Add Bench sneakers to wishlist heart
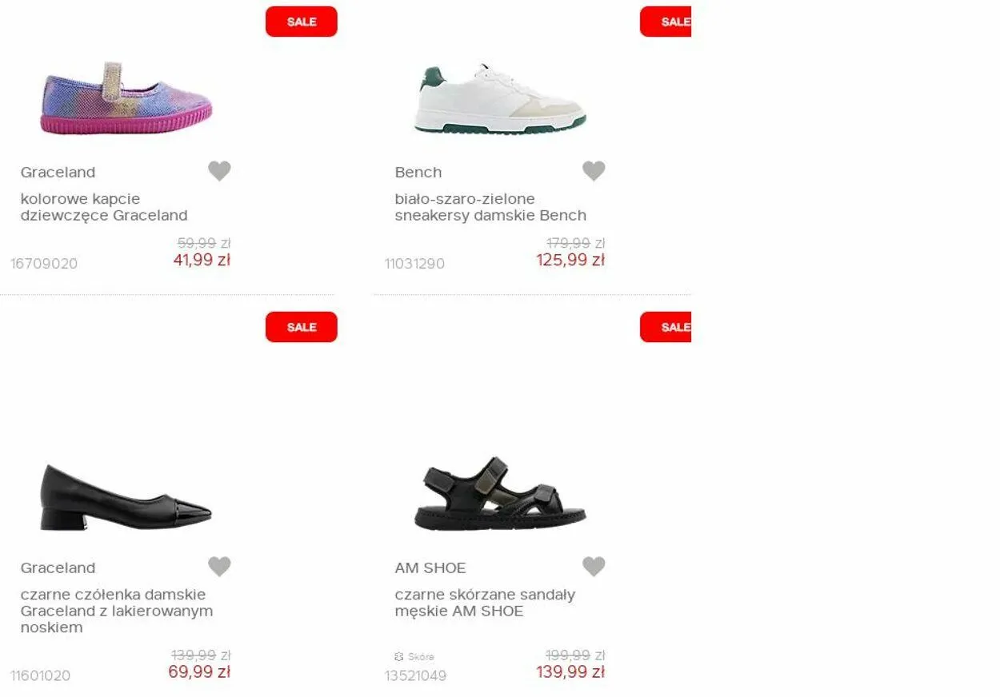1000x697 pixels. pyautogui.click(x=594, y=171)
